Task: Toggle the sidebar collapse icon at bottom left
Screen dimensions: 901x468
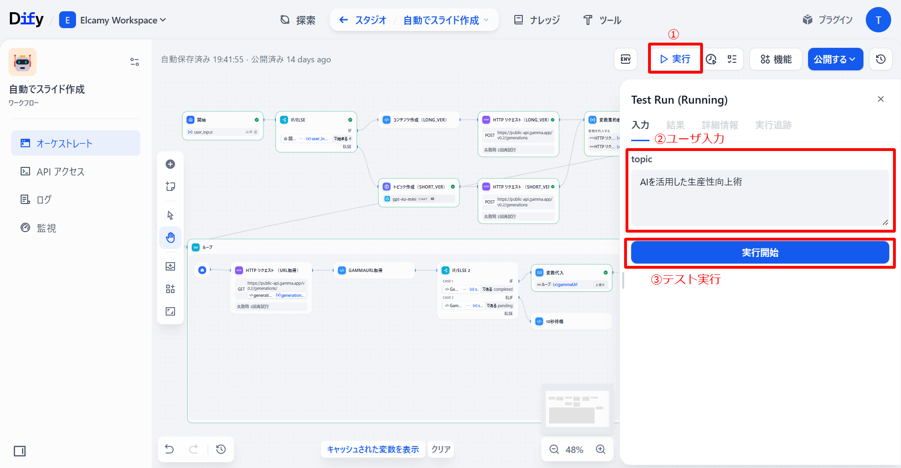Action: click(20, 451)
